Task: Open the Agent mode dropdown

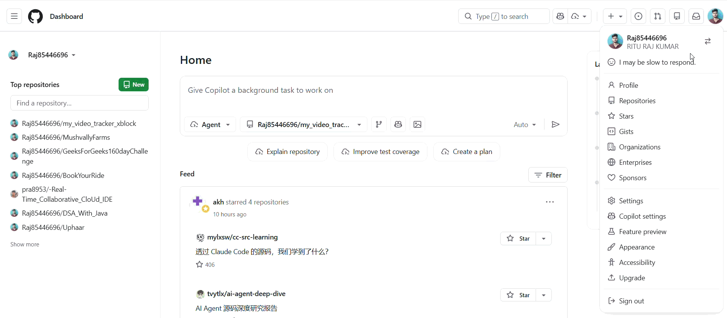Action: [x=210, y=124]
